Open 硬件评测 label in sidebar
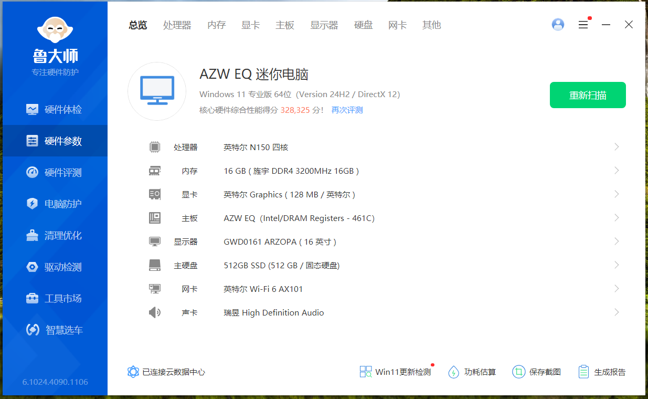 coord(63,172)
